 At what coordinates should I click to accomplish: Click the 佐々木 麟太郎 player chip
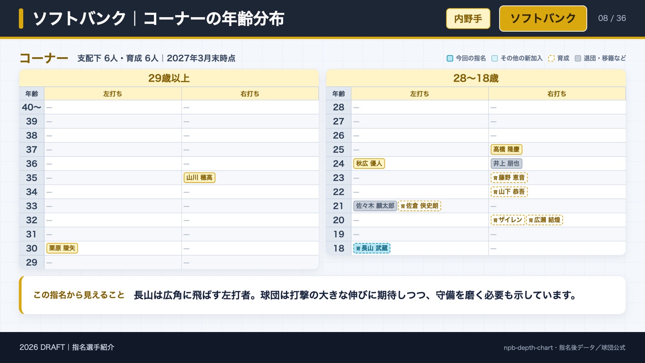coord(375,206)
